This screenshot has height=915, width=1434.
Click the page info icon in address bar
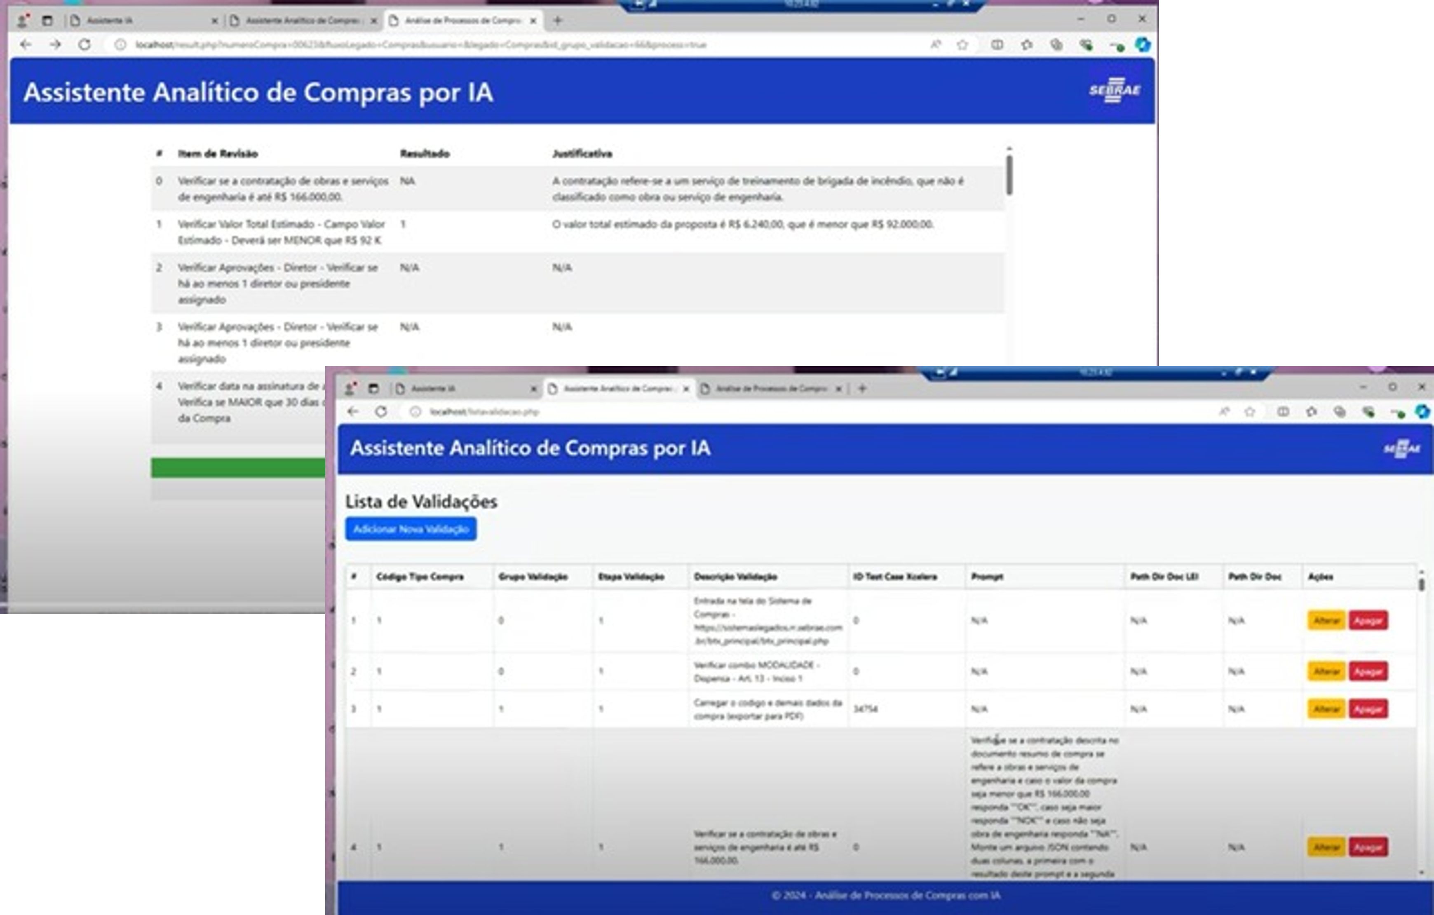[x=415, y=411]
